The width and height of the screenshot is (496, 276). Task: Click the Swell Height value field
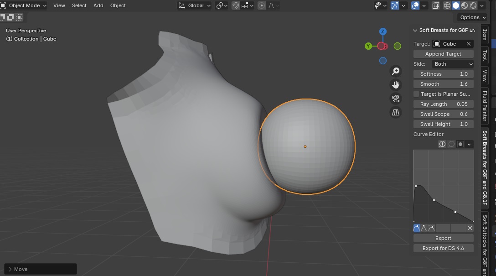pos(443,125)
